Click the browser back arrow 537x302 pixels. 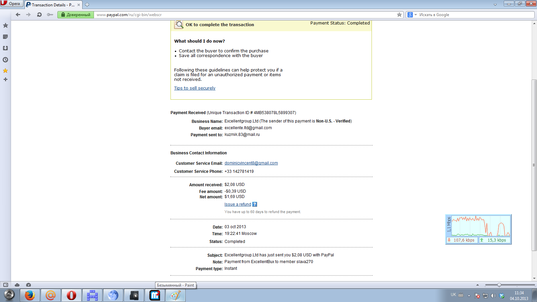point(18,15)
